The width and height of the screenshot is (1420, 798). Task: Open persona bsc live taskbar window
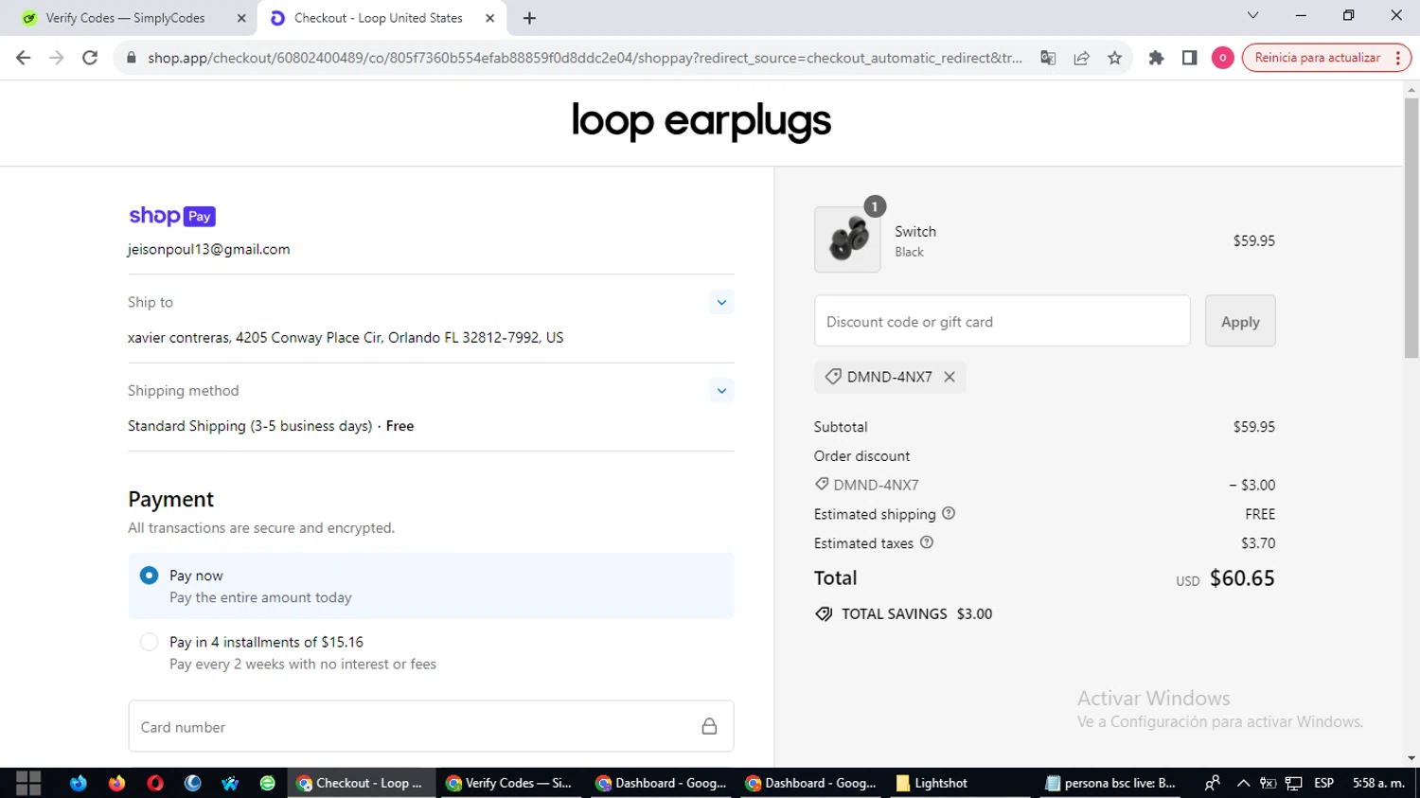point(1110,783)
